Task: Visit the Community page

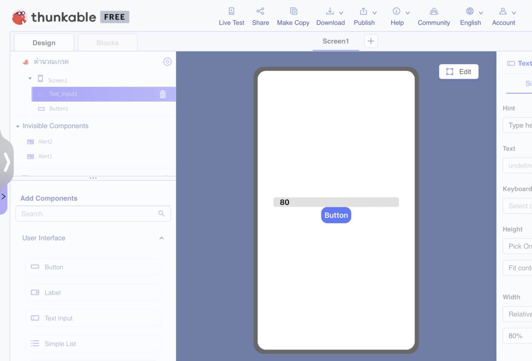Action: (x=434, y=15)
